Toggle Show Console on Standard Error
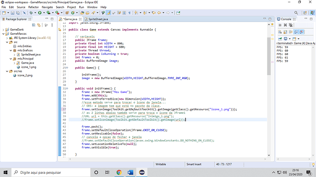 301,32
